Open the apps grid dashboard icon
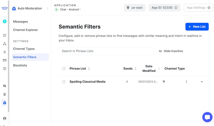The image size is (214, 126). point(5,35)
